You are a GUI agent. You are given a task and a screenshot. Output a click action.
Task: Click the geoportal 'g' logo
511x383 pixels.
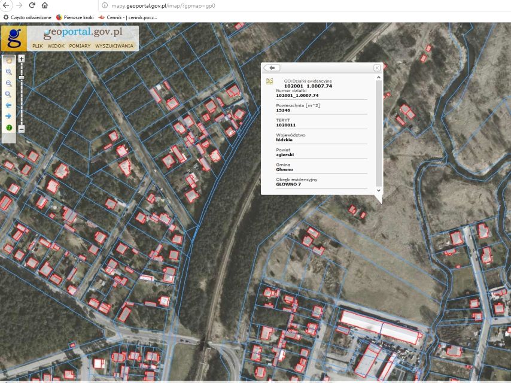pos(14,38)
